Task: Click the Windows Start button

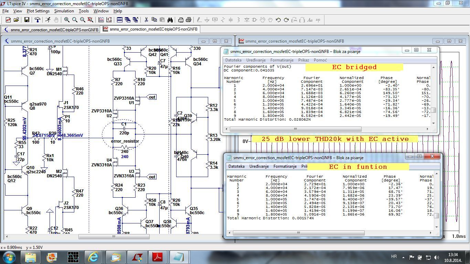Action: [9, 257]
